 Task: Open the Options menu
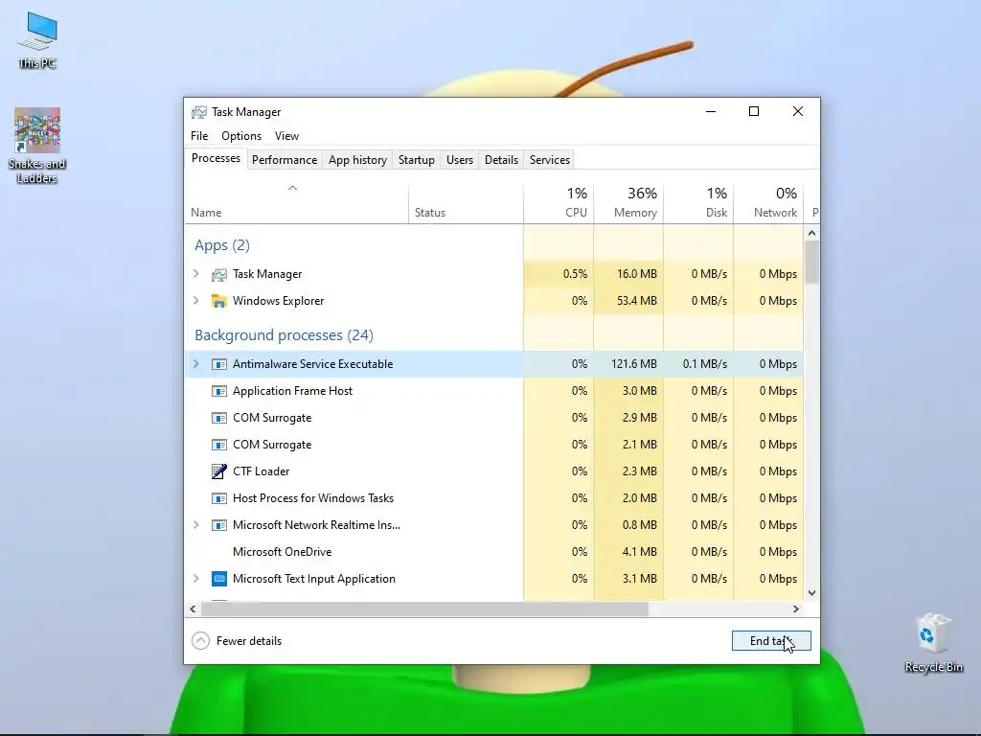(x=241, y=136)
